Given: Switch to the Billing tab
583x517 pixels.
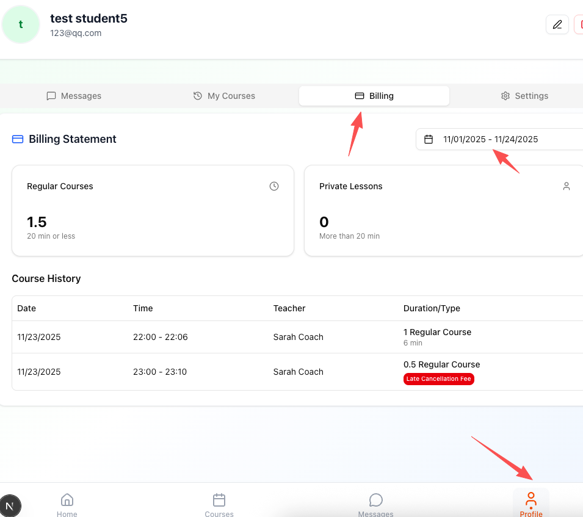Looking at the screenshot, I should point(374,96).
